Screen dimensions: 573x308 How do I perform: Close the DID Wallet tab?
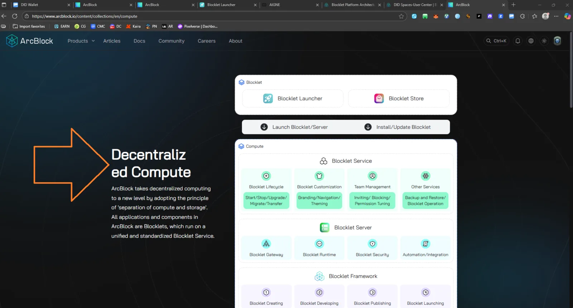[x=69, y=5]
